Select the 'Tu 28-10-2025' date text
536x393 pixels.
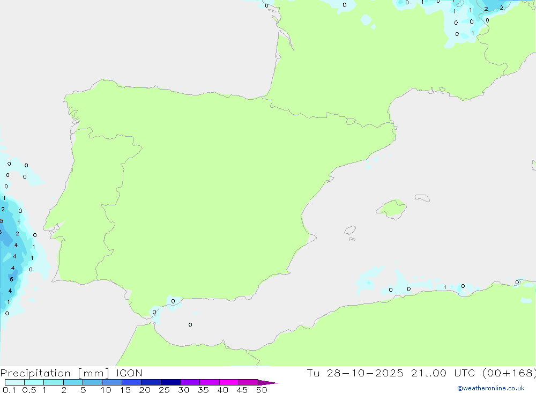point(355,373)
